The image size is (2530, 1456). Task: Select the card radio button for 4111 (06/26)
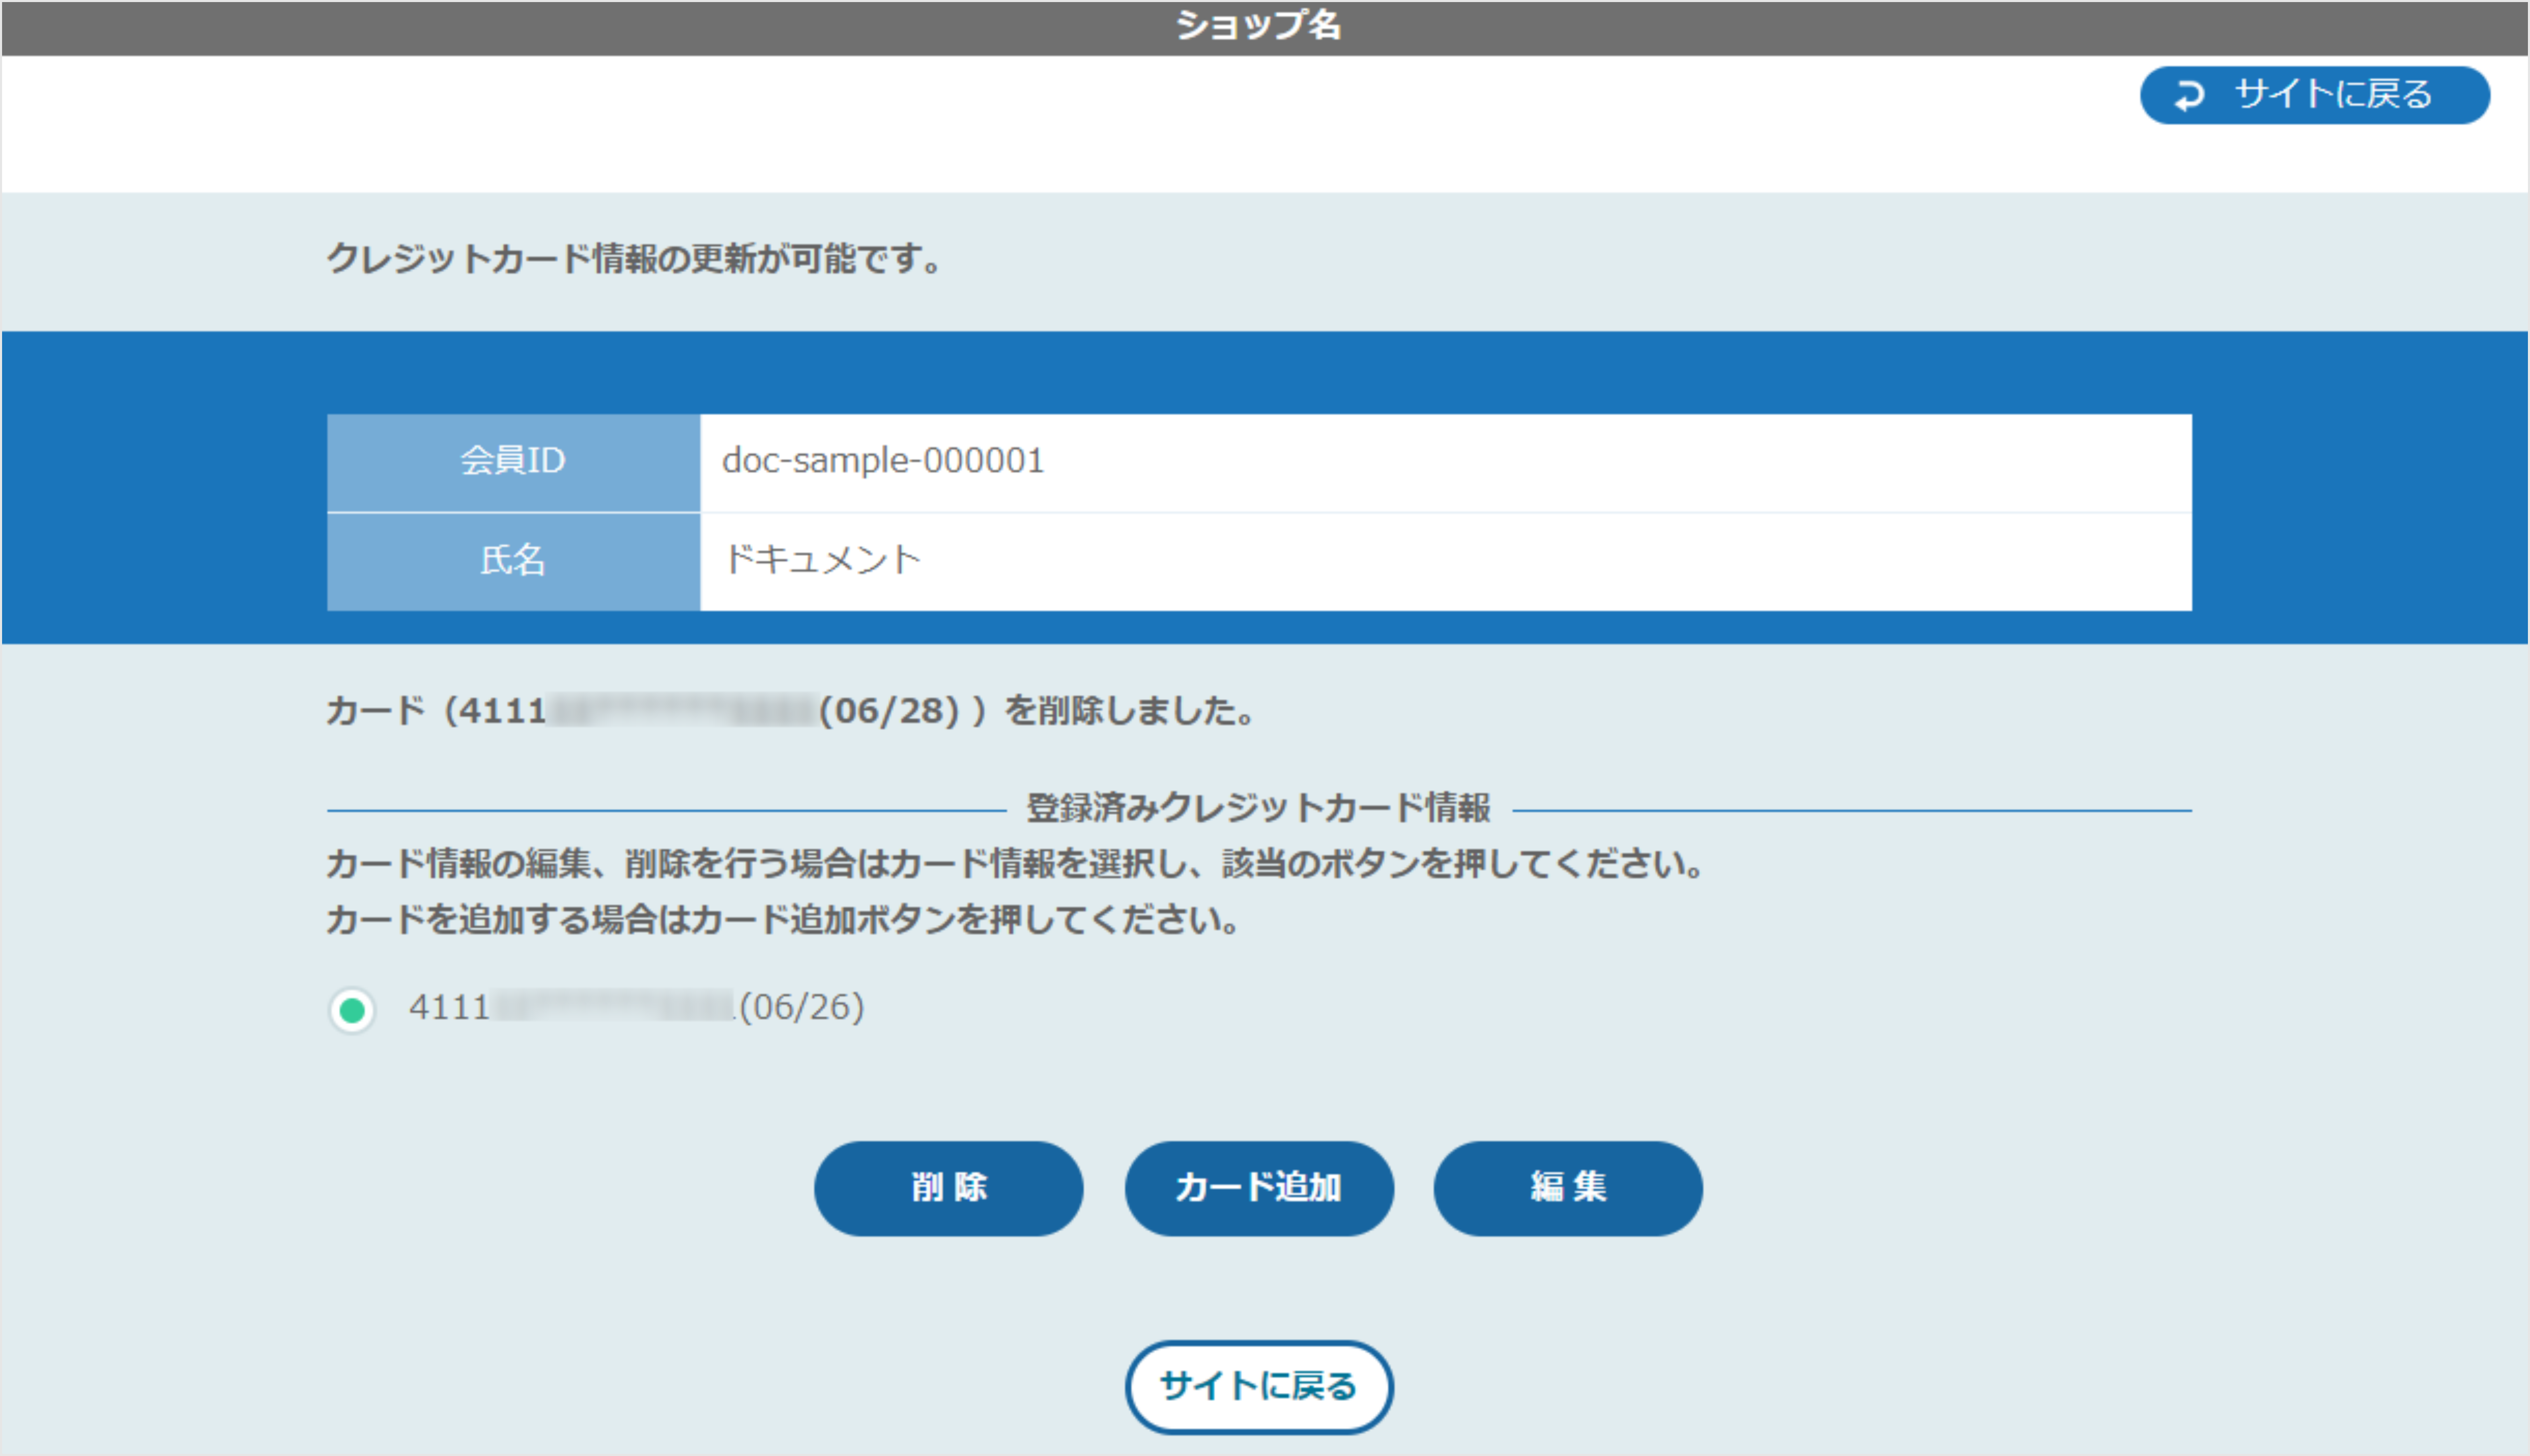(x=352, y=1010)
